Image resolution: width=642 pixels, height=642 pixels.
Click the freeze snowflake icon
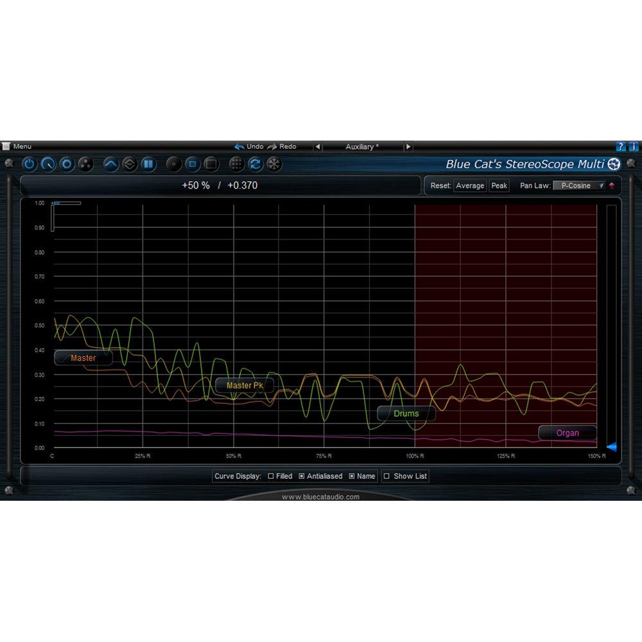coord(273,164)
